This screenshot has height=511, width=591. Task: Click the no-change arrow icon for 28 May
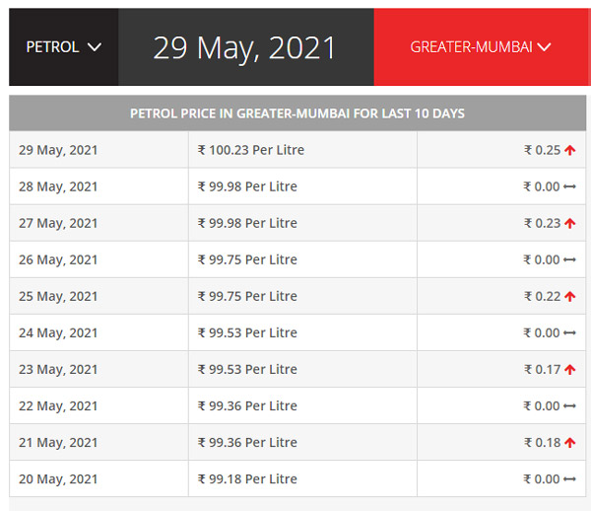pyautogui.click(x=569, y=187)
